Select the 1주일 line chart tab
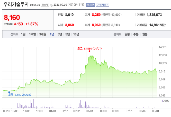171x117 pixels. point(32,34)
